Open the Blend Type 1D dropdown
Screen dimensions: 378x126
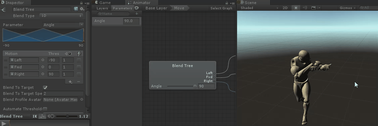(61, 16)
